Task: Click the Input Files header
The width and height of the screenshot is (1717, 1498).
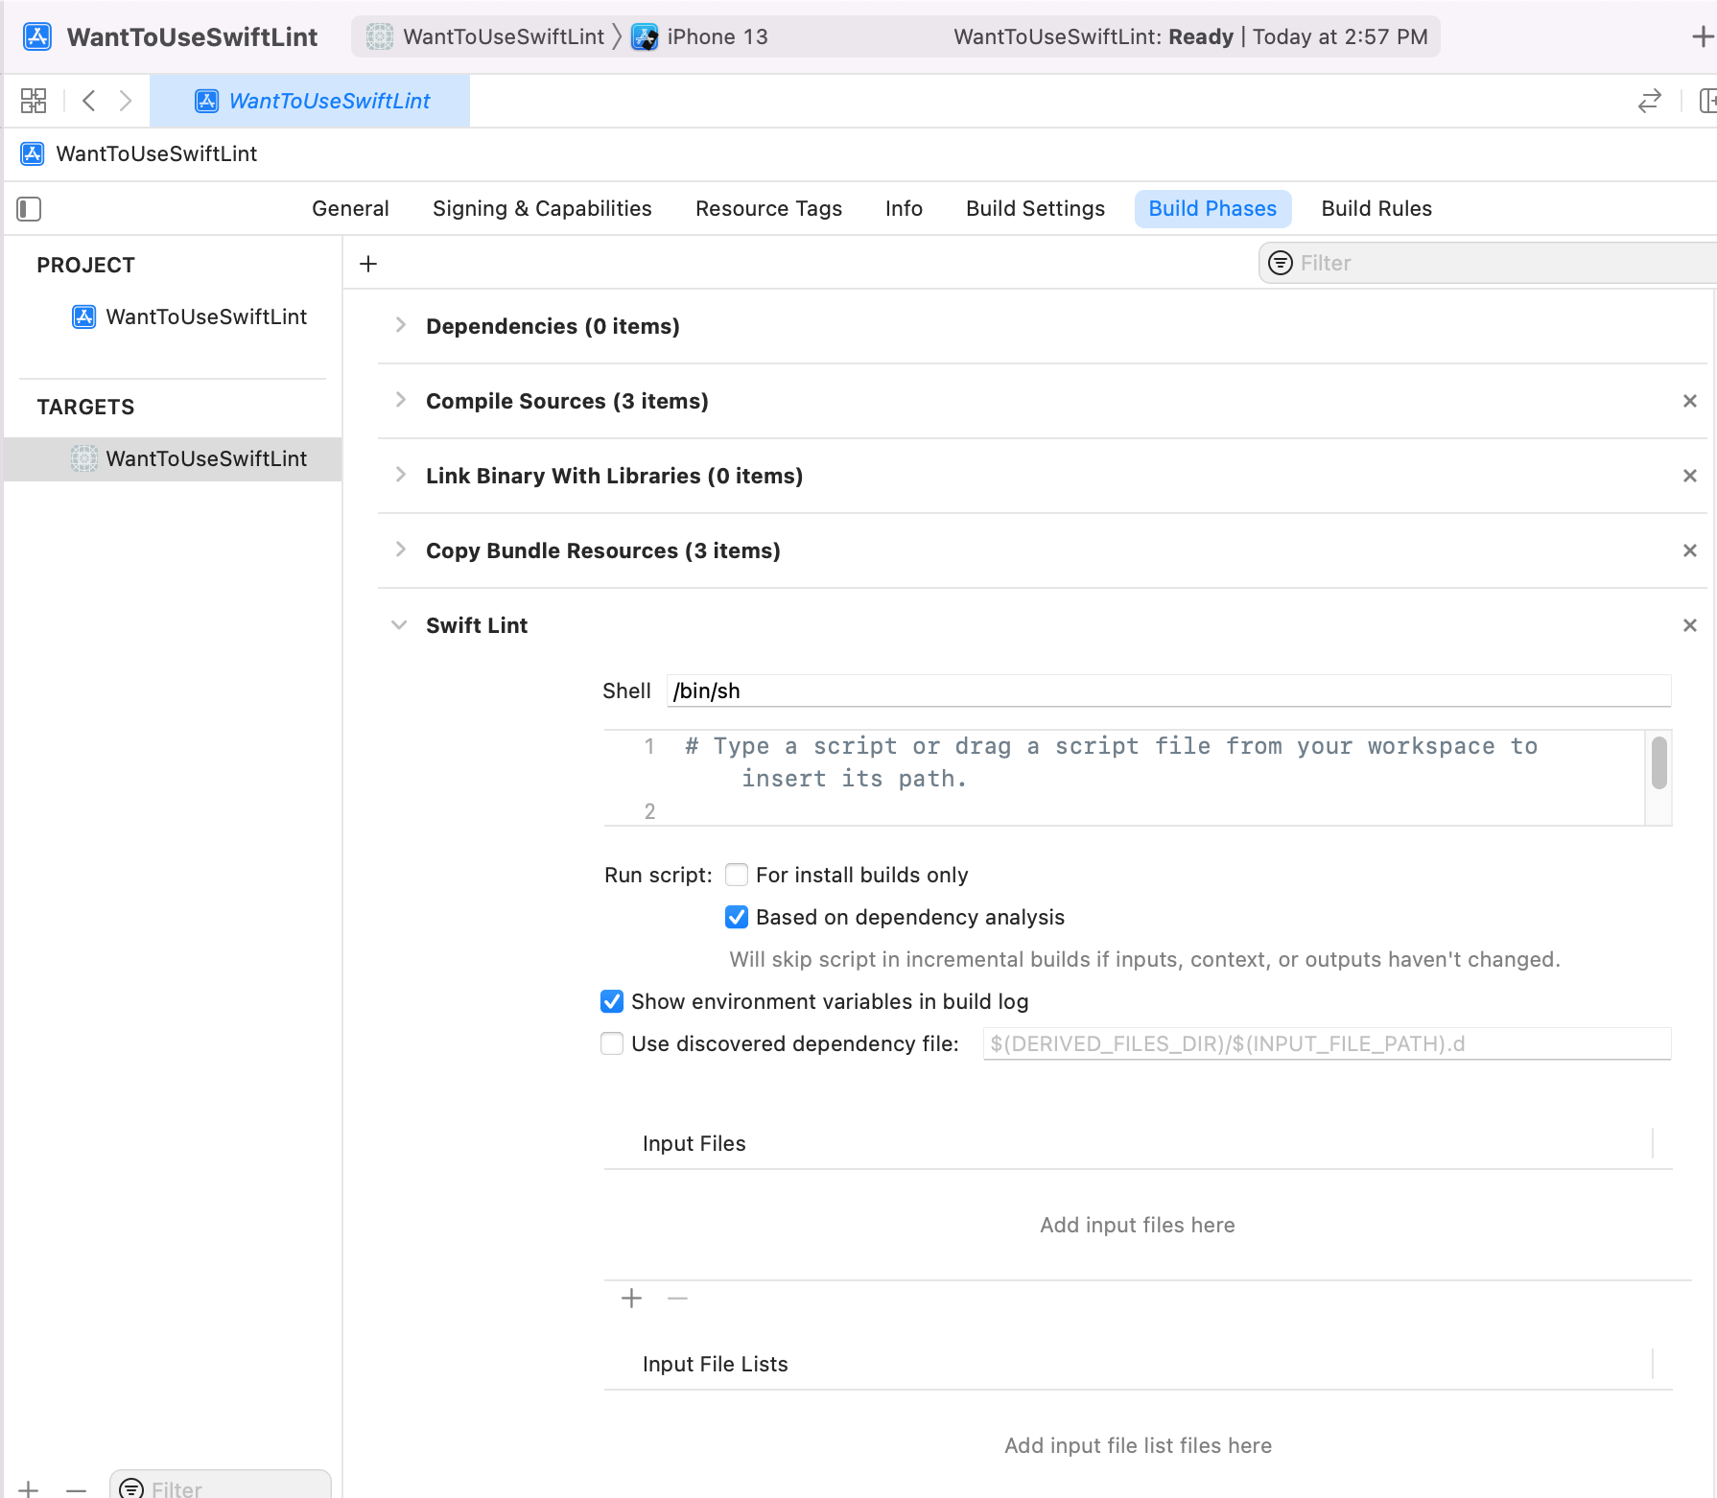Action: (694, 1143)
